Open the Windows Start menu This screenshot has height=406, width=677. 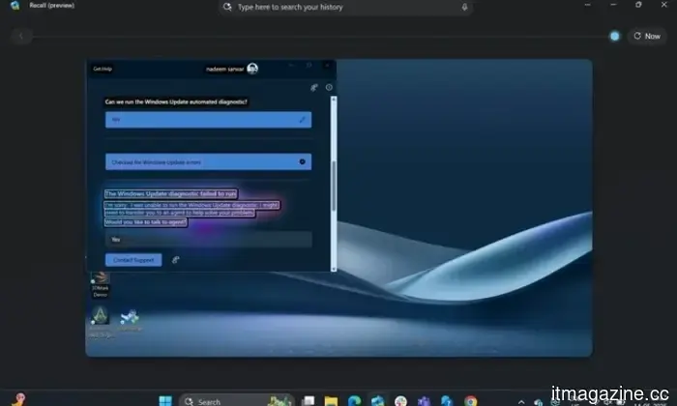pos(162,399)
